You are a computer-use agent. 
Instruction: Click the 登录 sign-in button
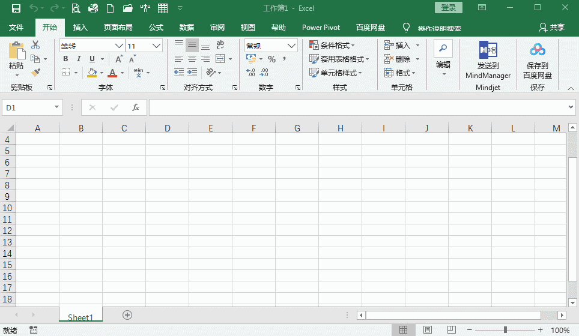point(448,8)
